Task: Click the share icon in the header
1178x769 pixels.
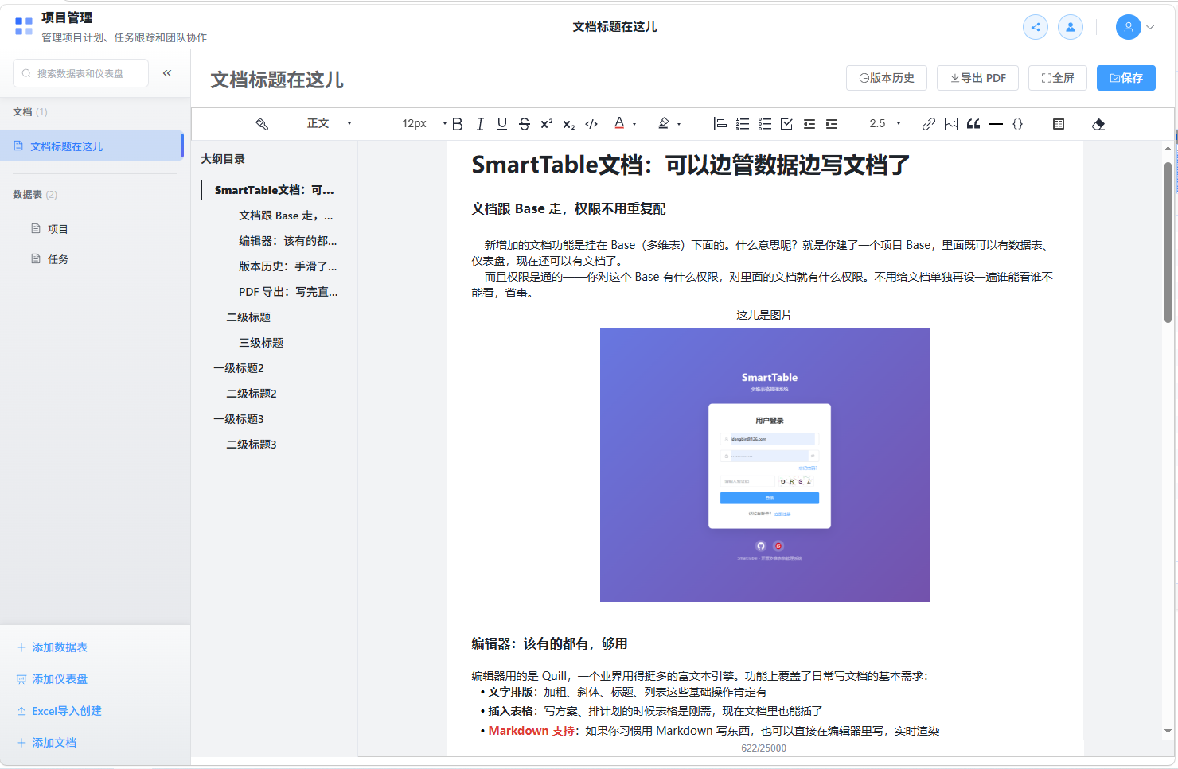Action: (x=1036, y=27)
